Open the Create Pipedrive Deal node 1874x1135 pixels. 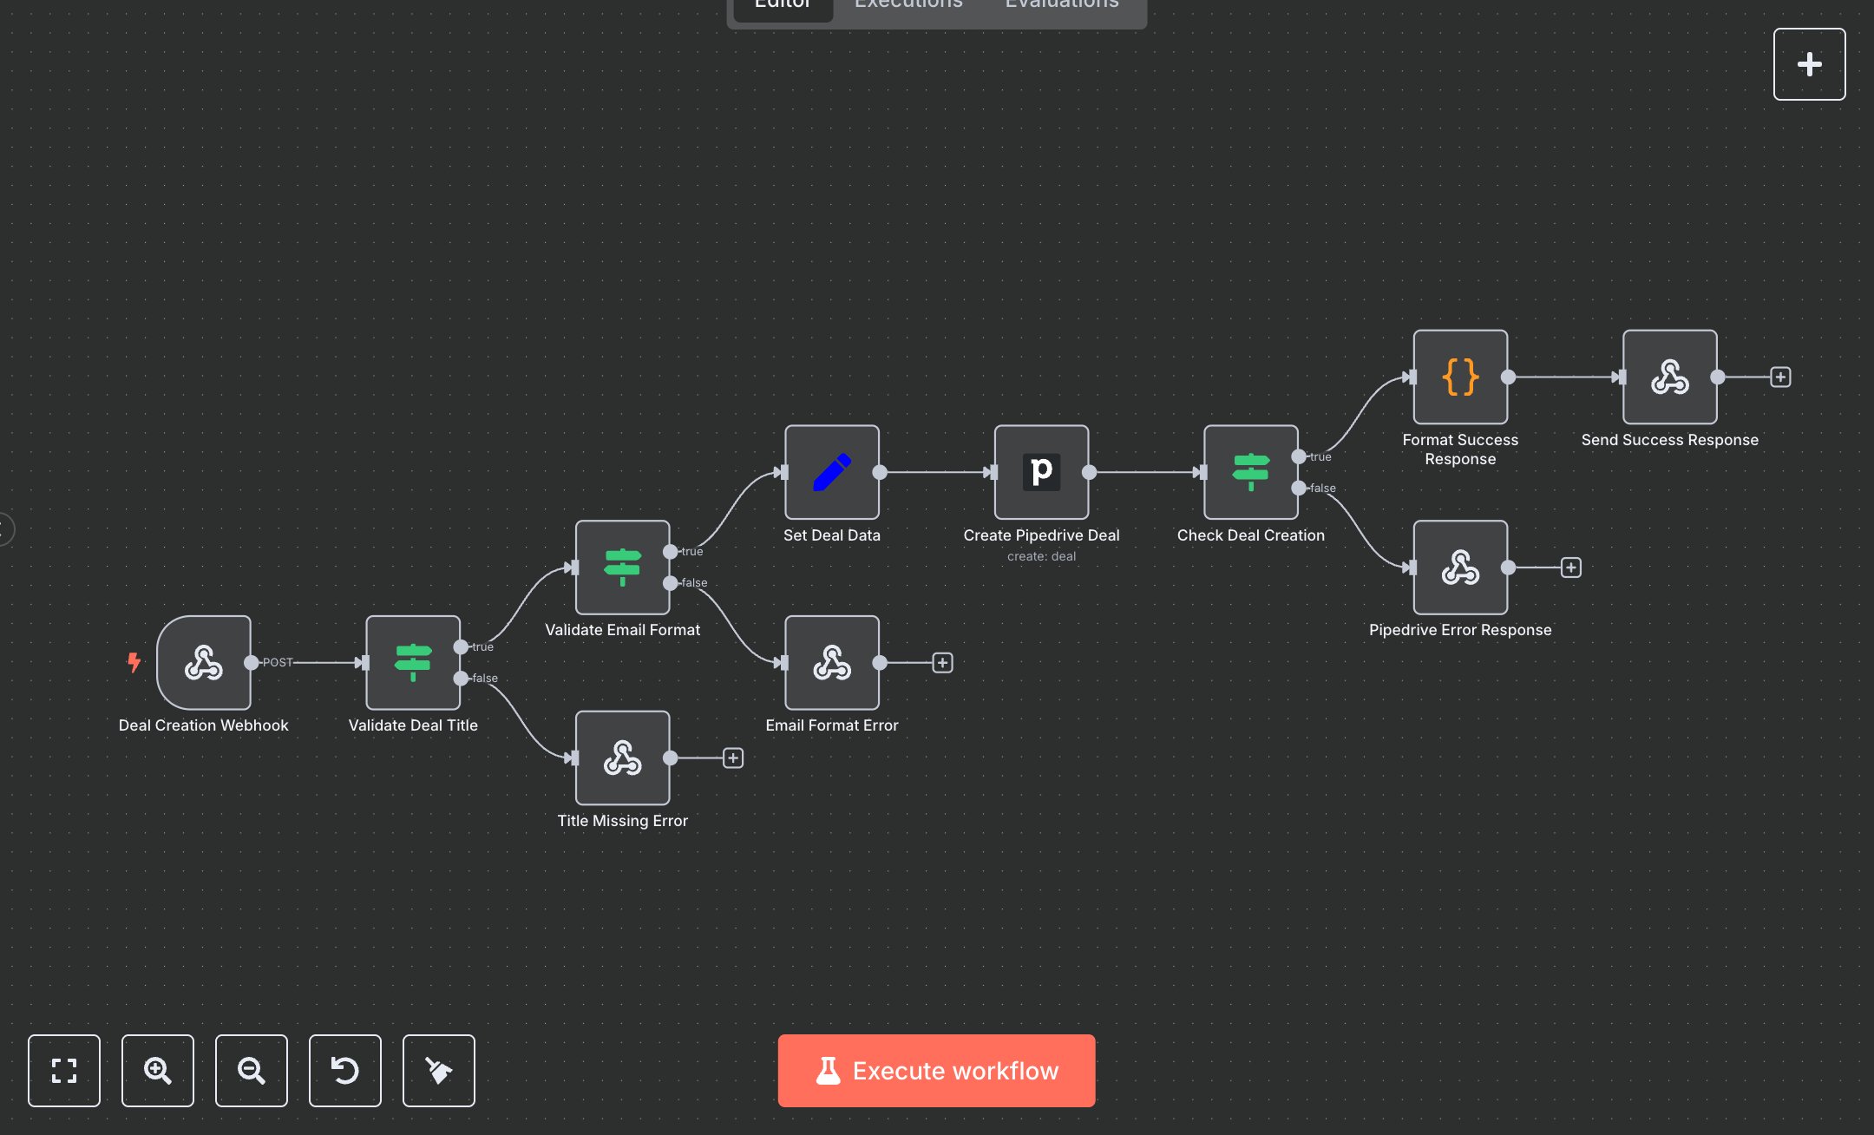1041,473
